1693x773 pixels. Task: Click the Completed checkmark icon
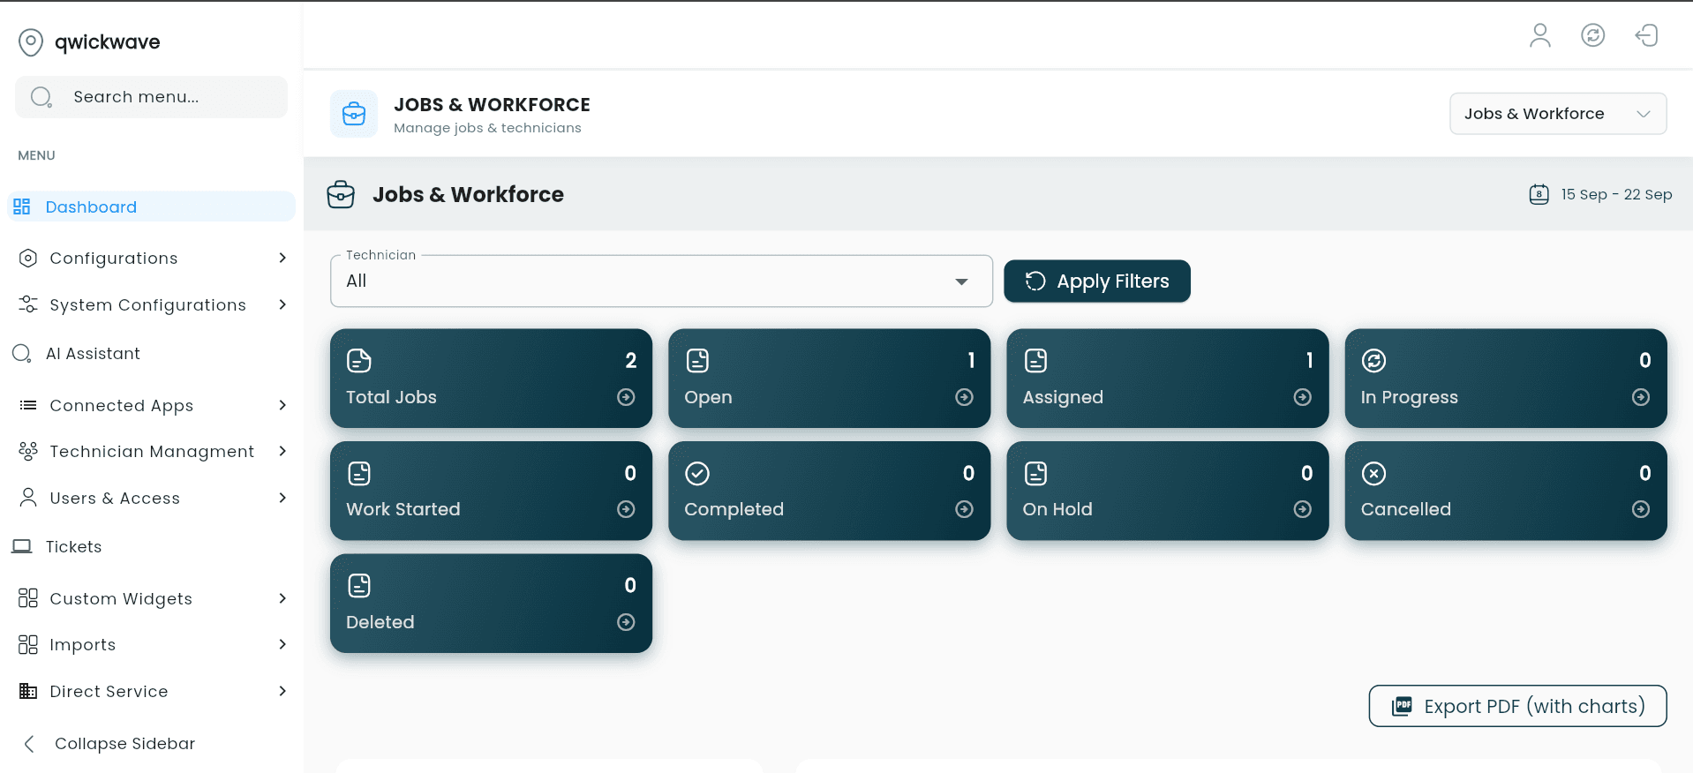click(697, 474)
